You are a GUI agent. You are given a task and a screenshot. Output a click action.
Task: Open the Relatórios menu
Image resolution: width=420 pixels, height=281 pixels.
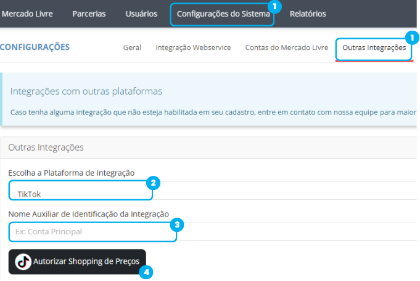[308, 14]
